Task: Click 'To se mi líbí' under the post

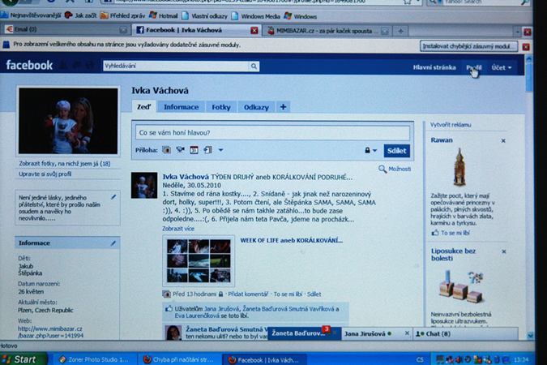Action: point(288,294)
